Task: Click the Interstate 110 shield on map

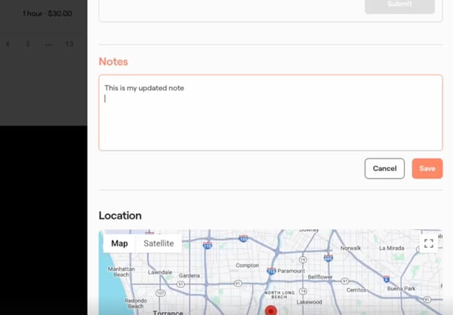Action: tap(207, 245)
